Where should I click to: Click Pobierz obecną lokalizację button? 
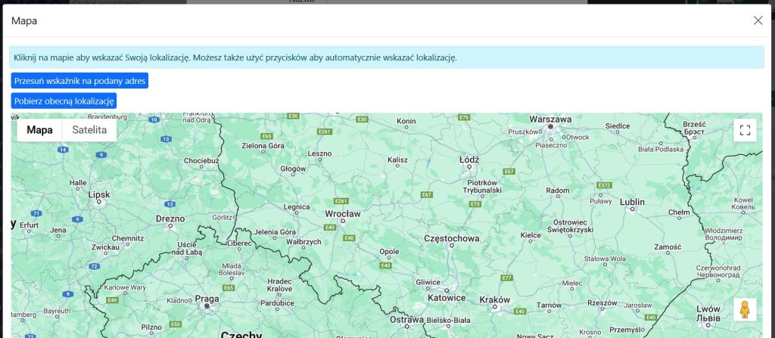click(64, 101)
